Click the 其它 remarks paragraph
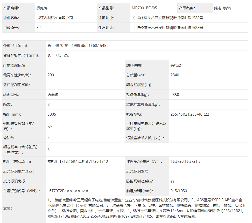This screenshot has width=252, height=223. pos(146,208)
